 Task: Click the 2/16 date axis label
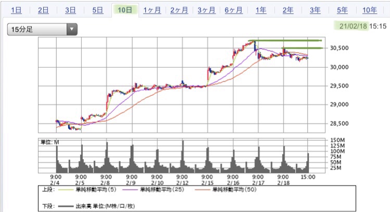pyautogui.click(x=233, y=183)
